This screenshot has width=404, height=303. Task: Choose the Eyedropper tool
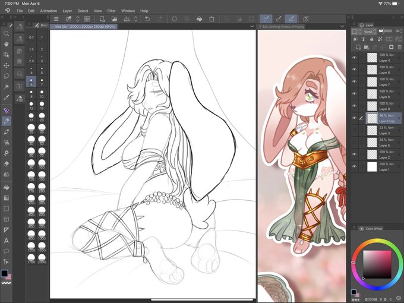pos(6,97)
